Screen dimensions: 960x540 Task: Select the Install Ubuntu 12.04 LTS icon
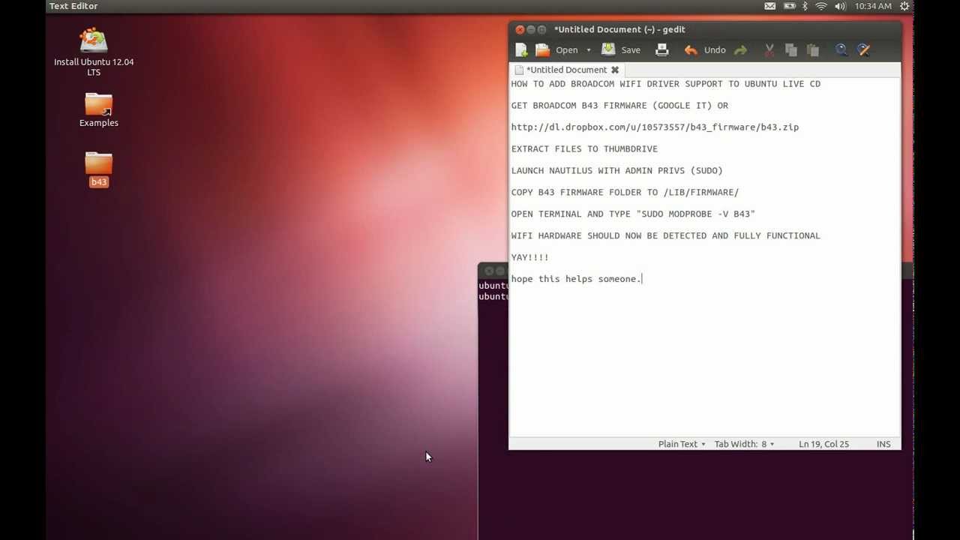point(94,52)
